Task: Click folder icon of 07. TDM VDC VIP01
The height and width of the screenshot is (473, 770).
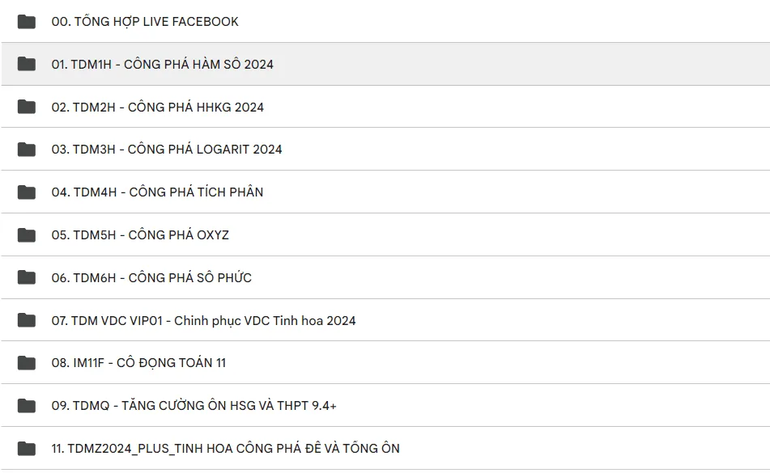Action: (x=27, y=320)
